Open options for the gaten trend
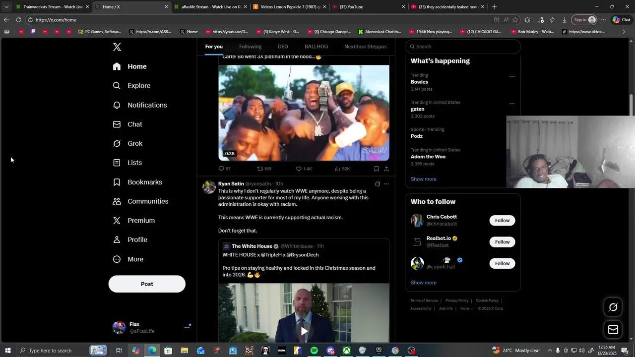This screenshot has height=357, width=635. tap(512, 104)
